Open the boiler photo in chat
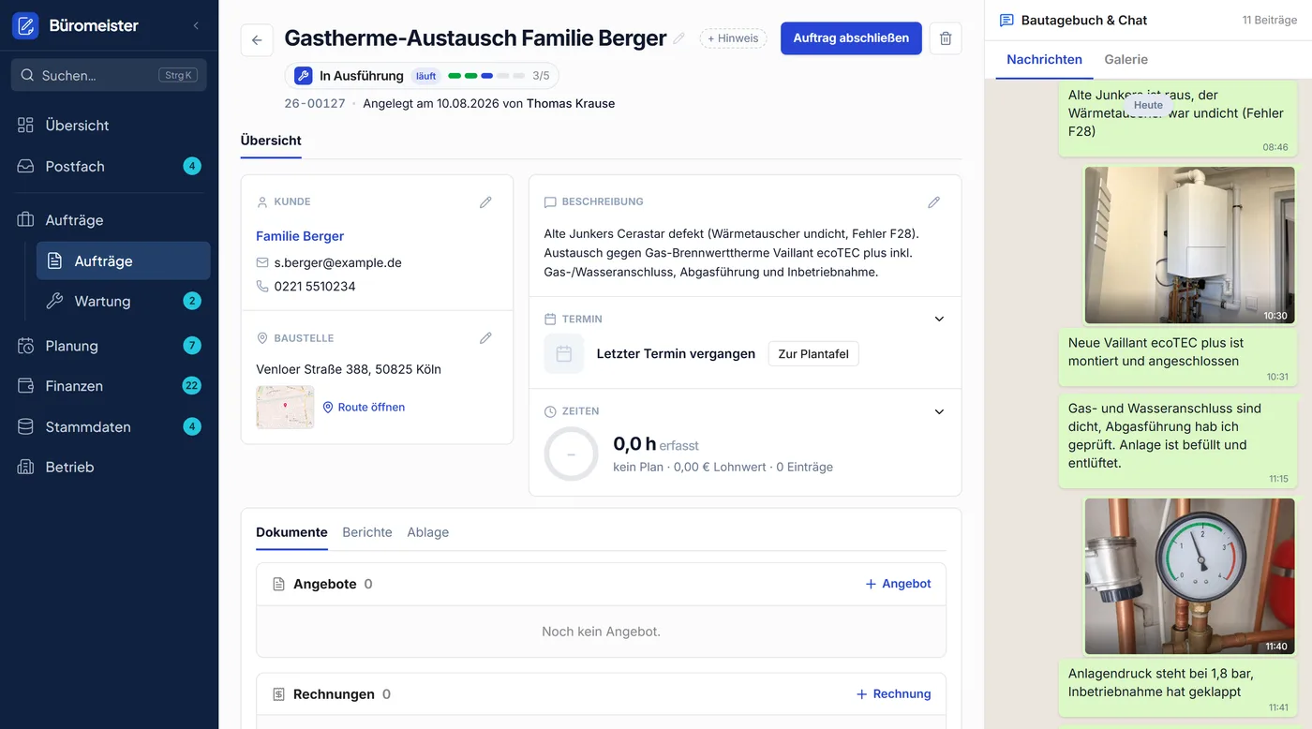1312x729 pixels. (x=1189, y=245)
